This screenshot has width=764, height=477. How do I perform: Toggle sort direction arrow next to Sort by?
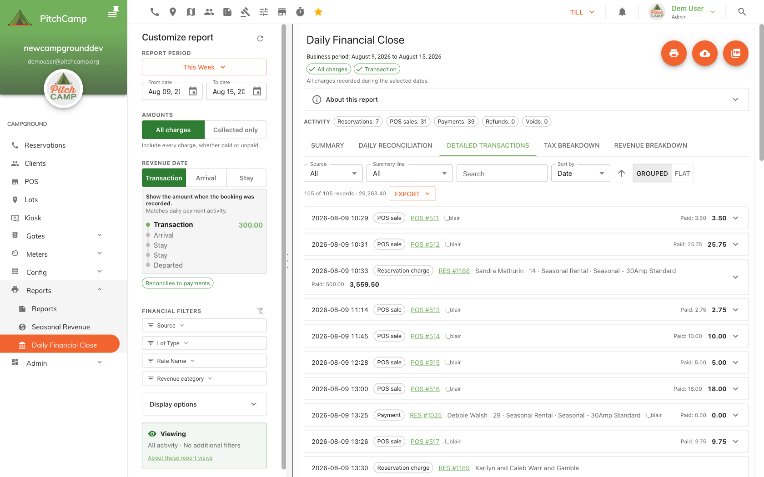[622, 173]
